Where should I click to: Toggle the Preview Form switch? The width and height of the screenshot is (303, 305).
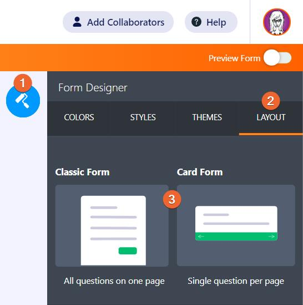(277, 58)
